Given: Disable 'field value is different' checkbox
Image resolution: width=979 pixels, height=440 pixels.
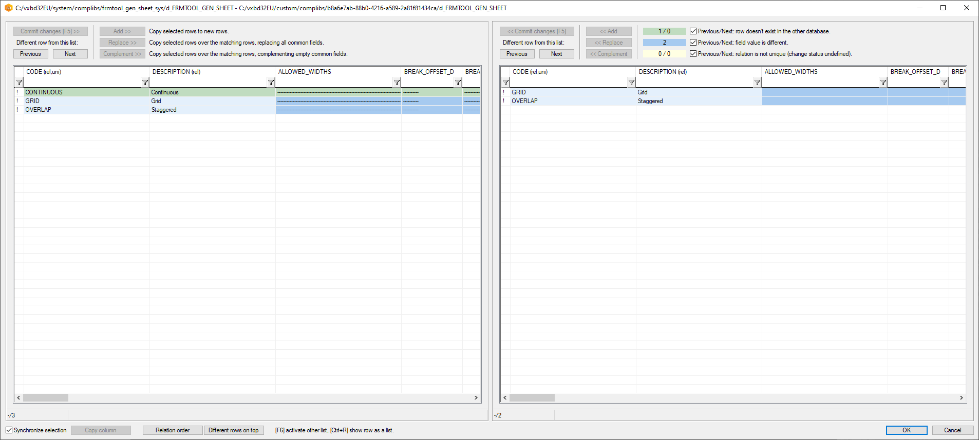Looking at the screenshot, I should point(693,43).
